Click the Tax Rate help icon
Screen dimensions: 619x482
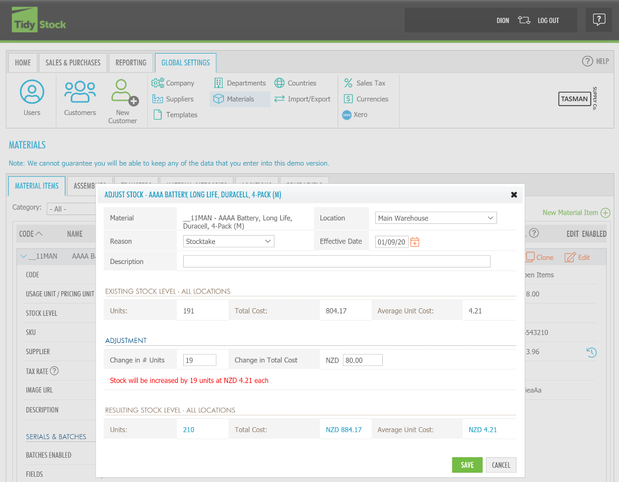(x=54, y=371)
